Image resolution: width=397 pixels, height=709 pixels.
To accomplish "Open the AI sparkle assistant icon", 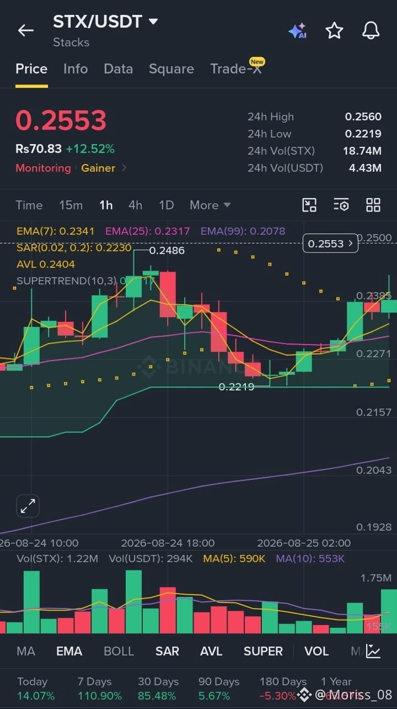I will pos(298,31).
